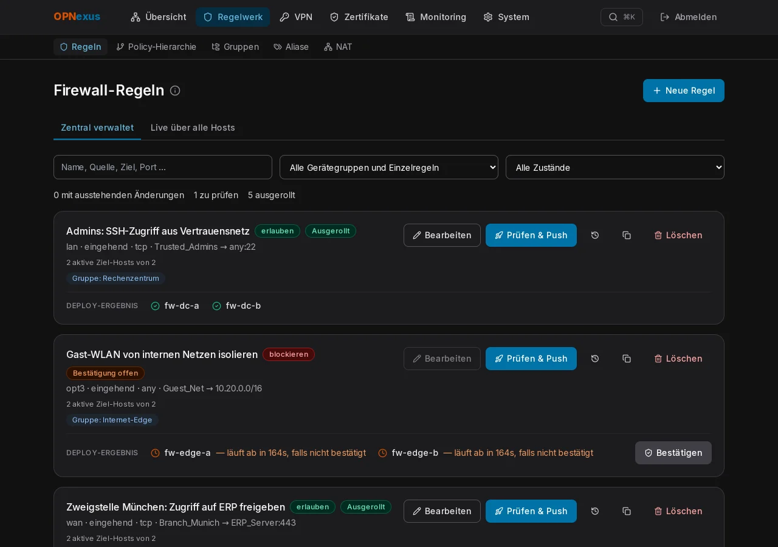Duplicate the Gast-WLAN isolieren rule

point(627,359)
